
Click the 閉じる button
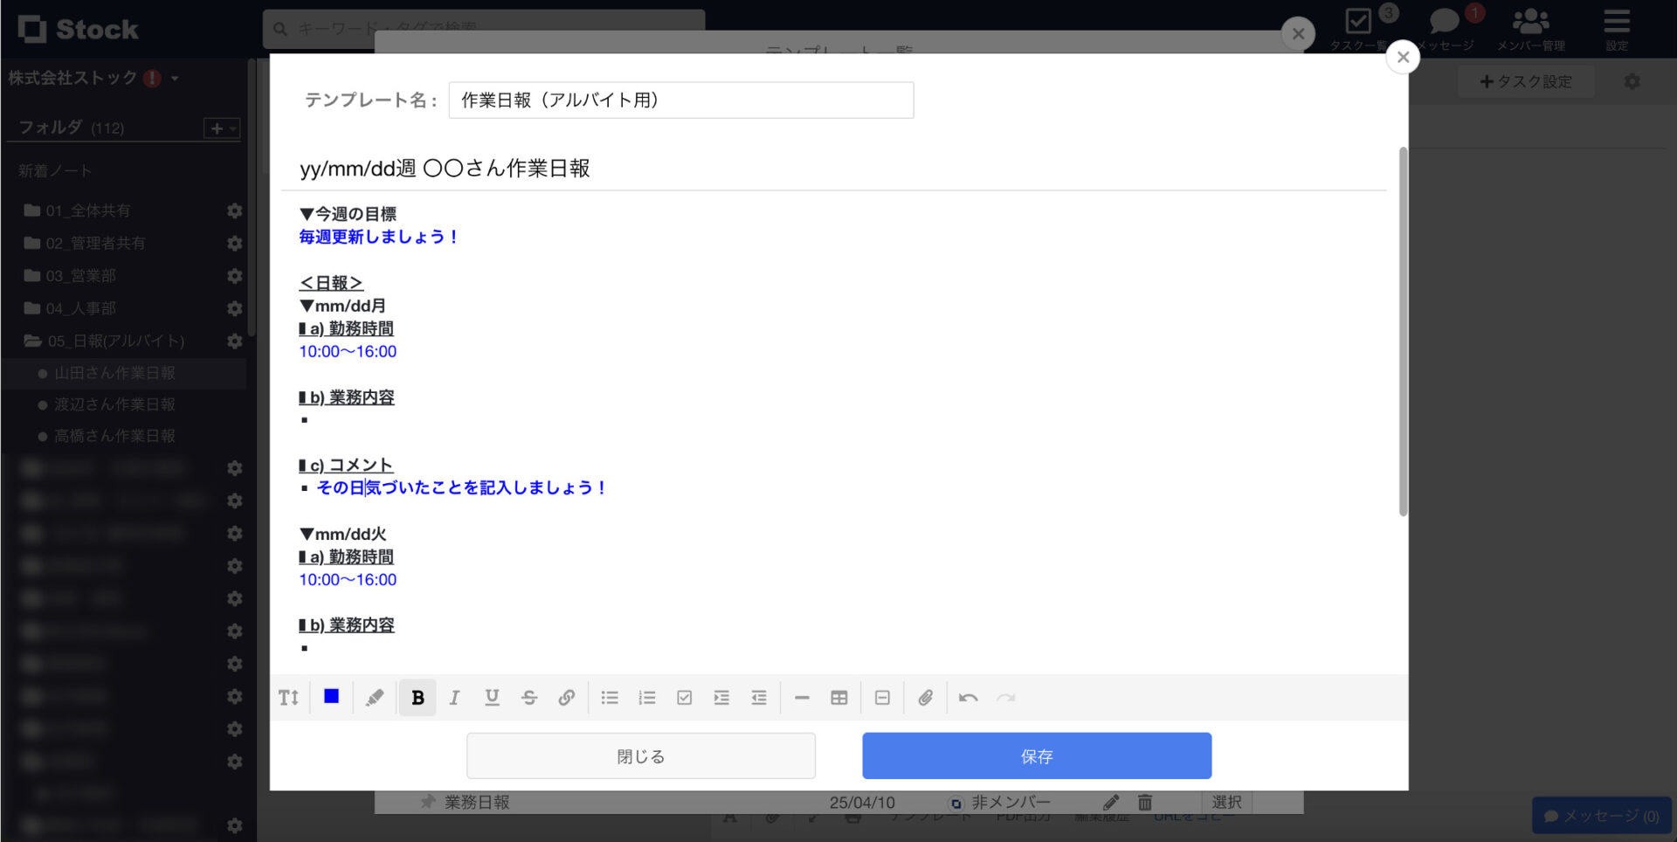click(641, 756)
